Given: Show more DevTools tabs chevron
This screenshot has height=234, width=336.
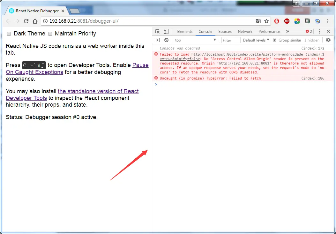Looking at the screenshot, I should click(x=287, y=32).
